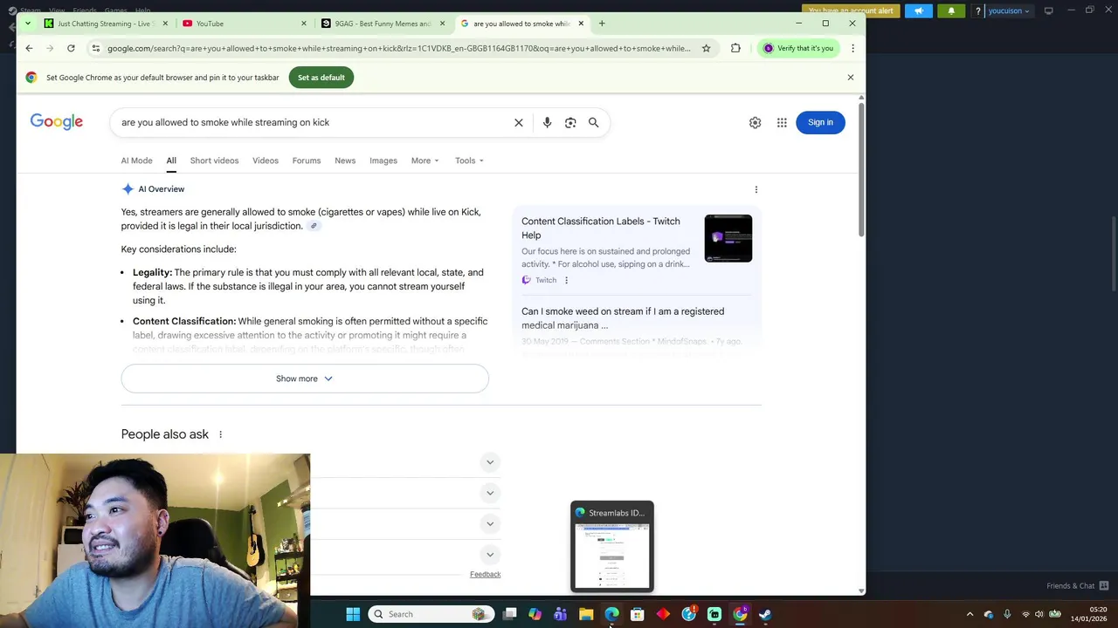
Task: Submit search with the magnifying glass icon
Action: click(593, 122)
